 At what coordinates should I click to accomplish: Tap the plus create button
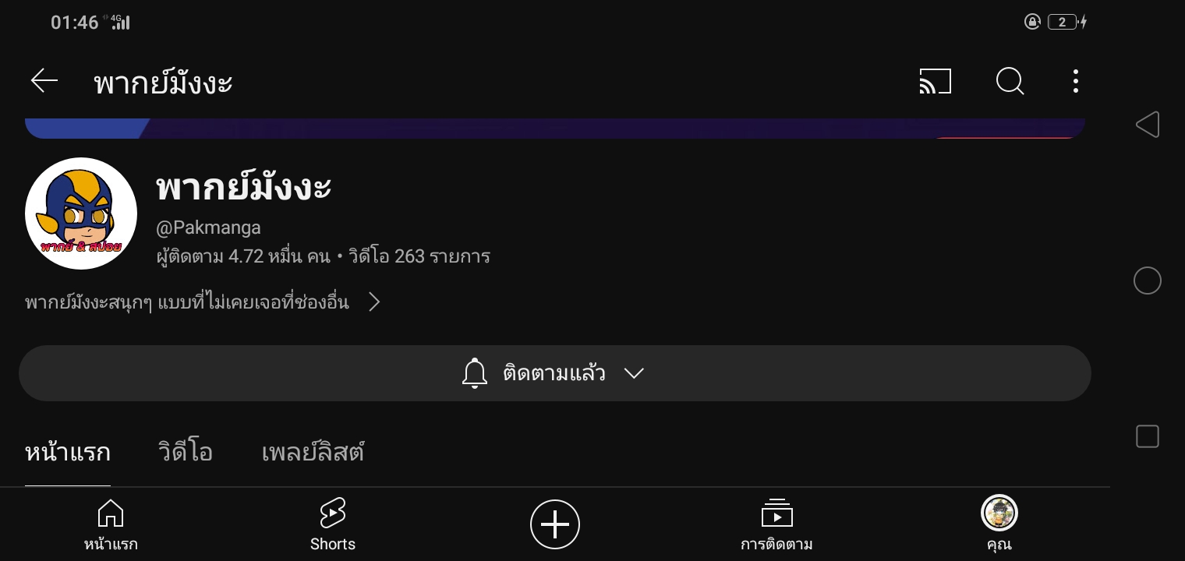coord(555,524)
